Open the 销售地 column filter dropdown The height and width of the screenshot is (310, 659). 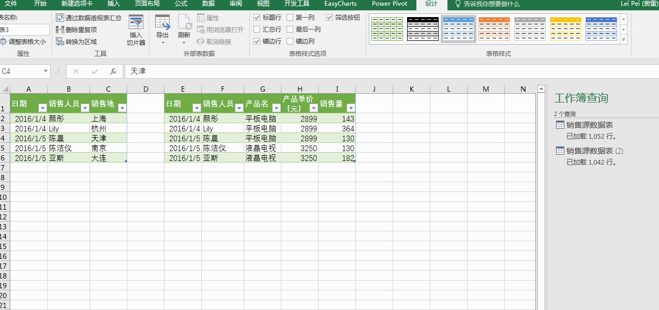(123, 107)
